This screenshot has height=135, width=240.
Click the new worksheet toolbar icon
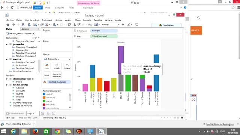point(35,24)
